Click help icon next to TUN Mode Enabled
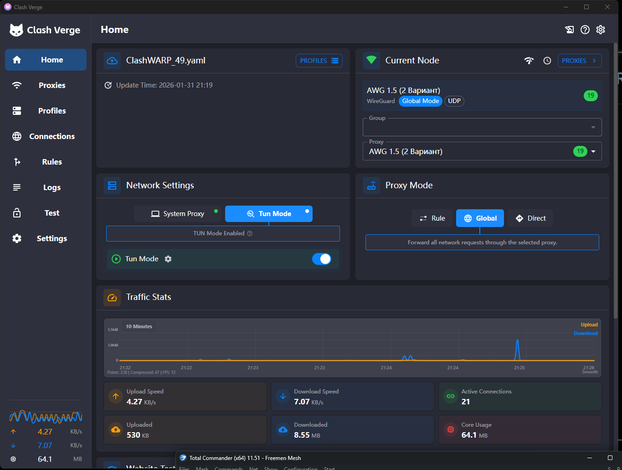This screenshot has height=470, width=622. (250, 233)
